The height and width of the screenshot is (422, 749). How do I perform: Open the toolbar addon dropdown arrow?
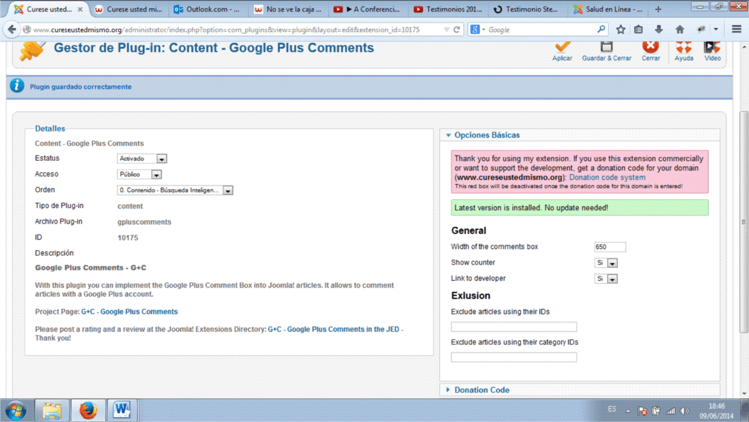tap(716, 30)
